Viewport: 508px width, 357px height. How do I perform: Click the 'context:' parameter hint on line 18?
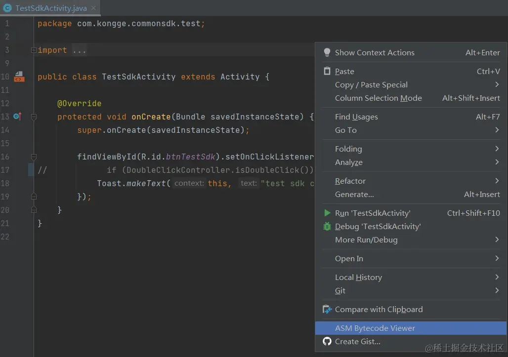coord(189,183)
